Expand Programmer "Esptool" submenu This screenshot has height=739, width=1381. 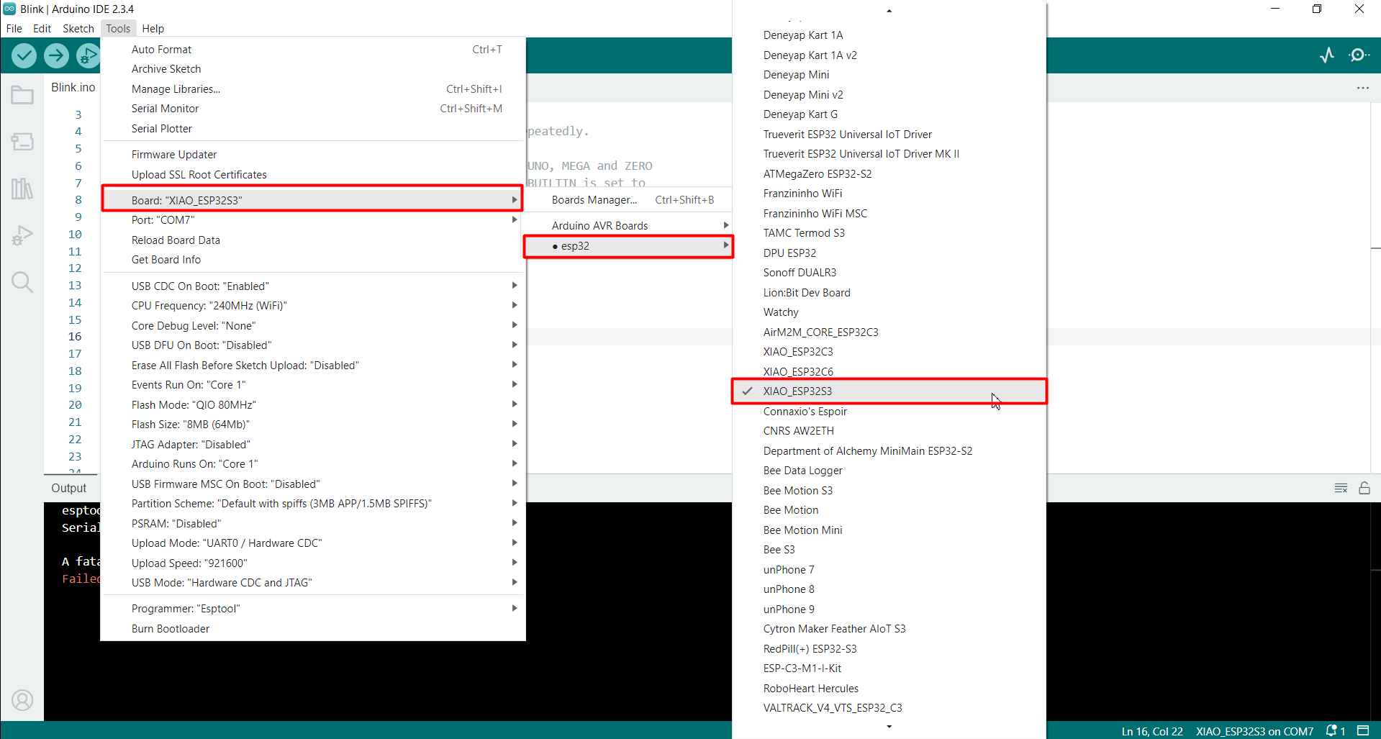point(313,609)
